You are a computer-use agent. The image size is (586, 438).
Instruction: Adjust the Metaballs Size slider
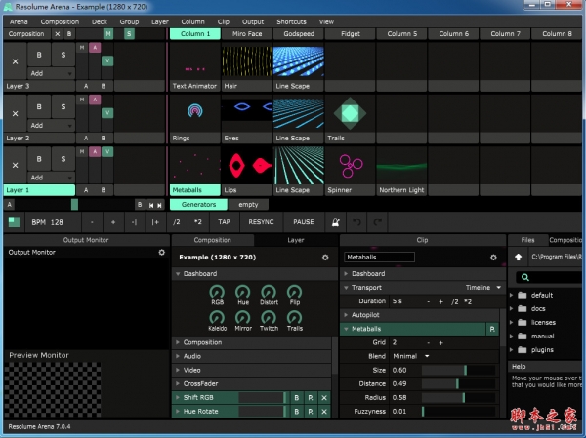click(x=461, y=370)
